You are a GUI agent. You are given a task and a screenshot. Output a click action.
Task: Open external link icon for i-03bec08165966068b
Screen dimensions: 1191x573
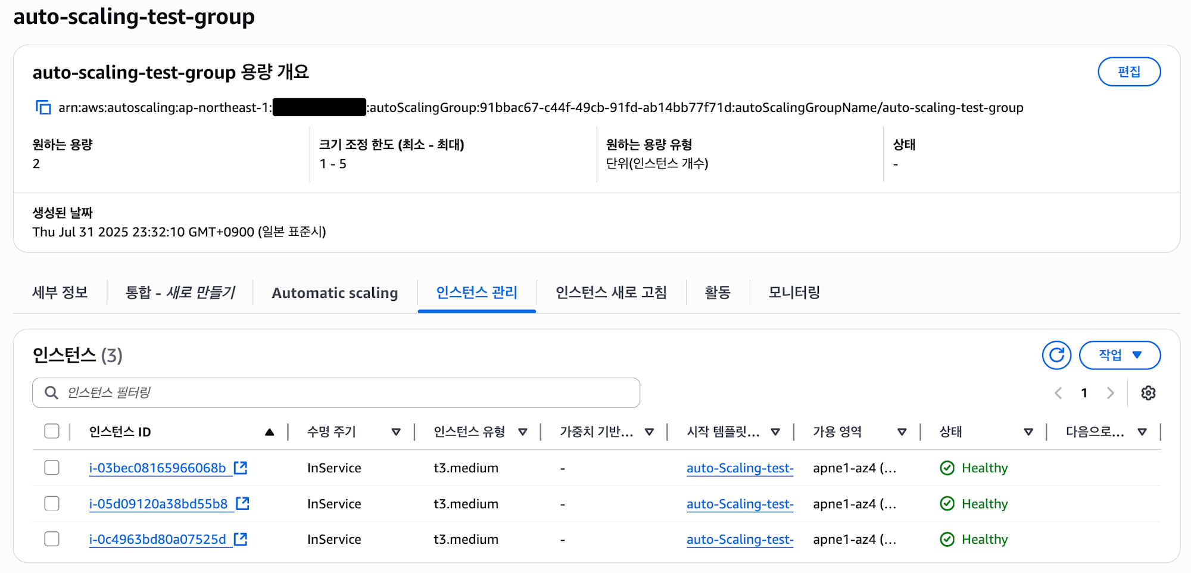click(241, 468)
